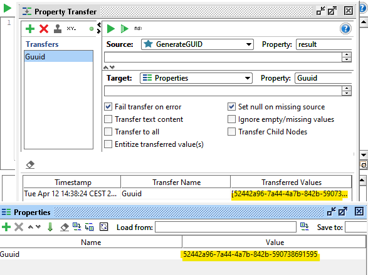Declare namespaces with ns: icon
The height and width of the screenshot is (275, 368).
click(x=138, y=28)
